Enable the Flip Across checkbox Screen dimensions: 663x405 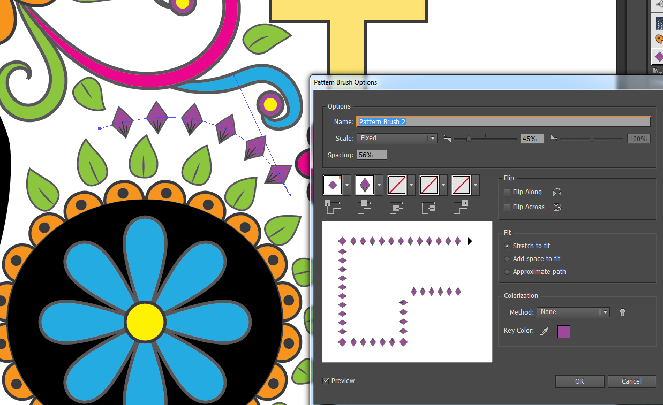(x=507, y=207)
